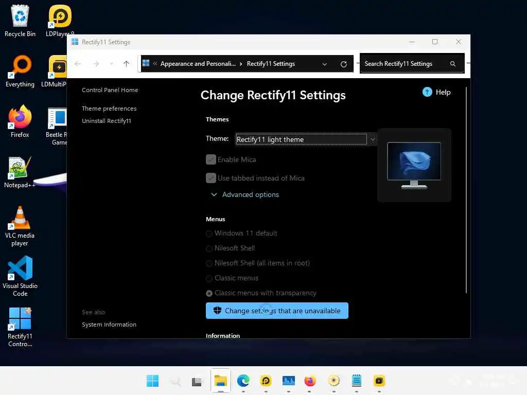Click the "Themes" section heading
This screenshot has height=395, width=527.
(217, 119)
